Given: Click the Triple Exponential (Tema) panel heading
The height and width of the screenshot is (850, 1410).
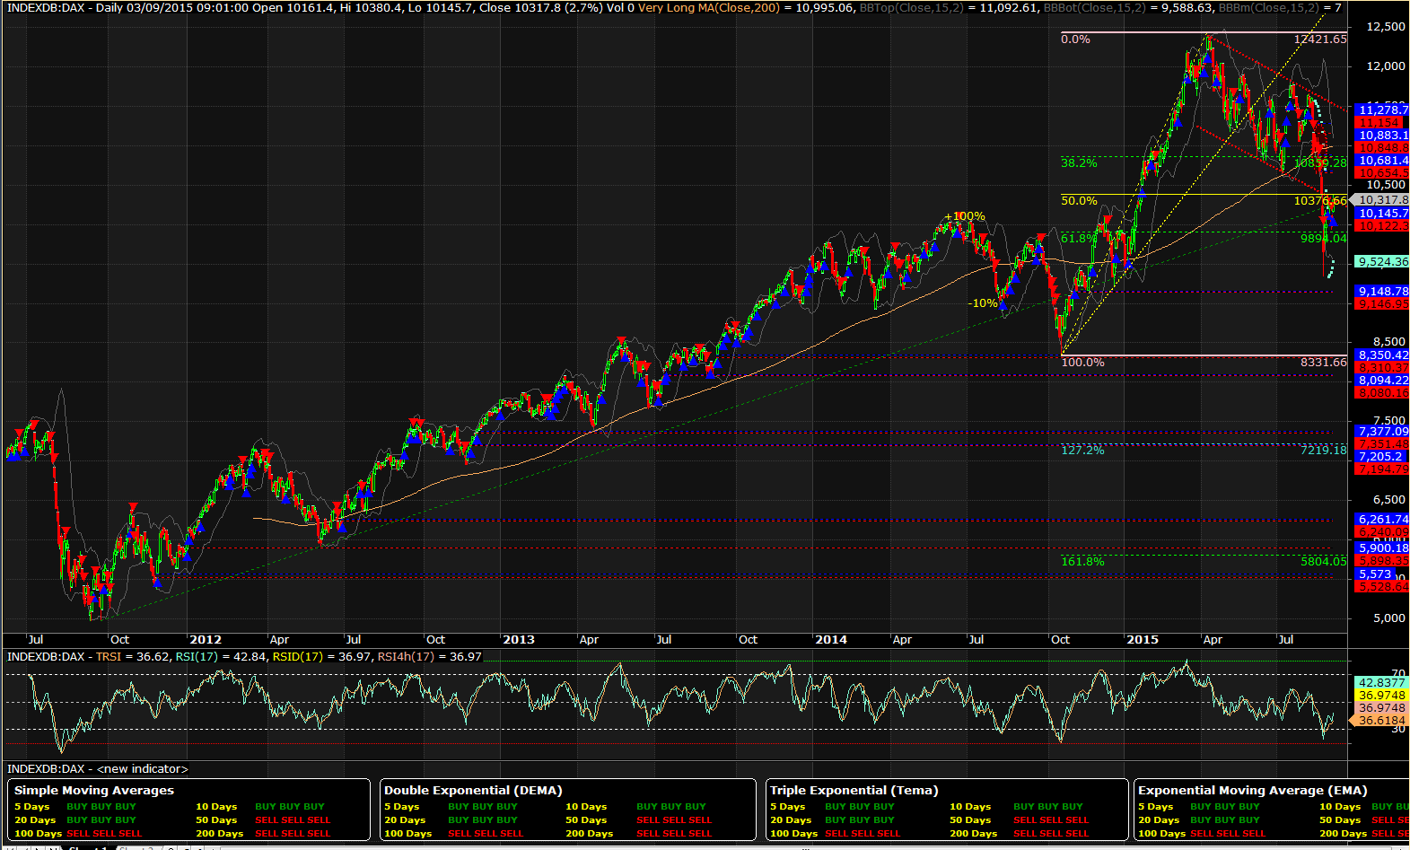Looking at the screenshot, I should tap(854, 791).
